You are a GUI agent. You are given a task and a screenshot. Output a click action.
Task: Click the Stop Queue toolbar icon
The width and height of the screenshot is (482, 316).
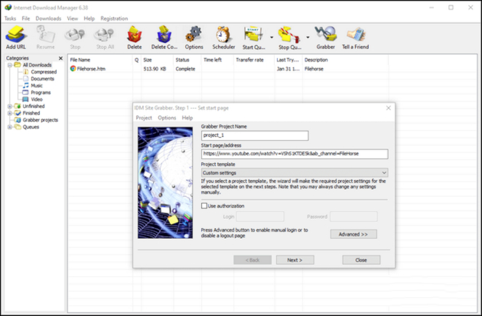(290, 37)
